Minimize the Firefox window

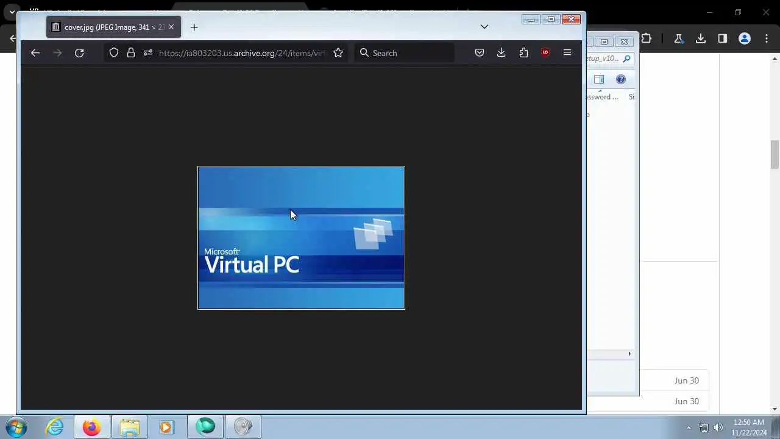531,20
